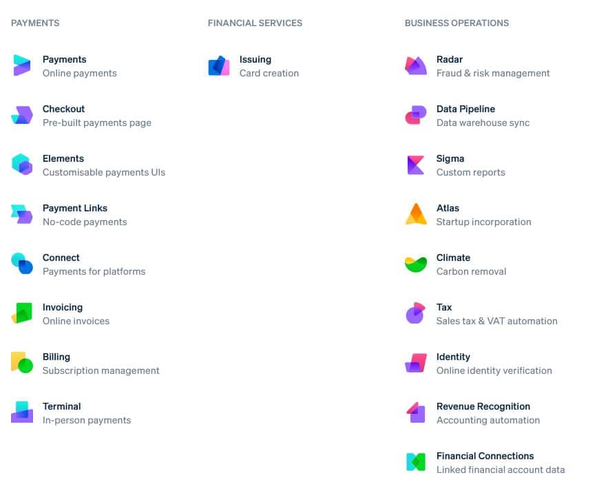Click the Checkout icon
The width and height of the screenshot is (597, 484).
(x=22, y=115)
